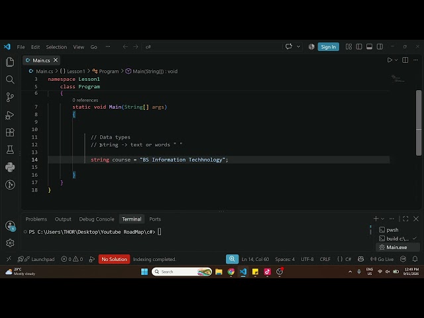424x318 pixels.
Task: Switch to the Debug Console tab
Action: point(97,219)
